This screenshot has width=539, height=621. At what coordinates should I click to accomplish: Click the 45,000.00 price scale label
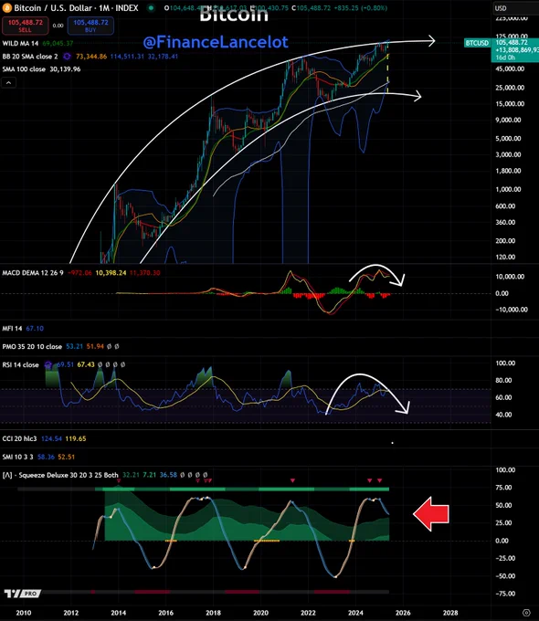(x=510, y=68)
